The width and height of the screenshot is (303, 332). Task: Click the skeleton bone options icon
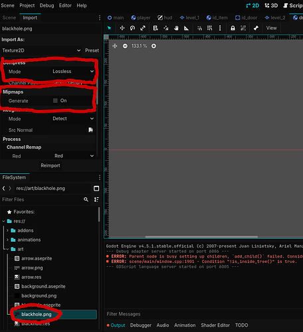256,28
